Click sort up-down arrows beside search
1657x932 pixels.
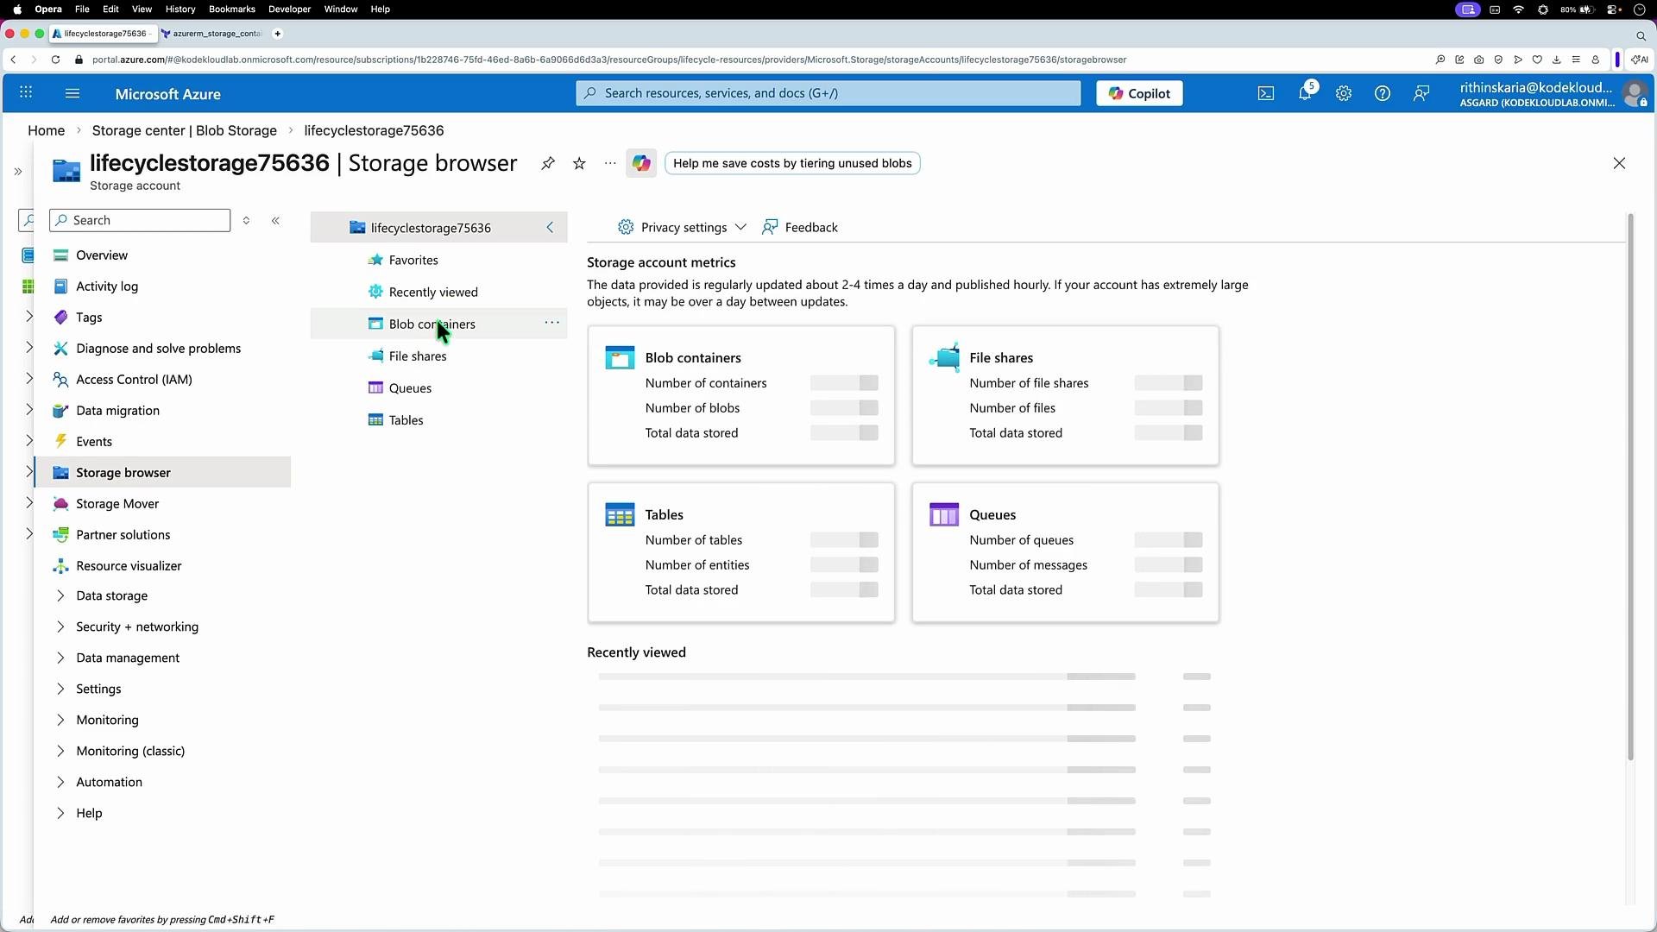[246, 221]
